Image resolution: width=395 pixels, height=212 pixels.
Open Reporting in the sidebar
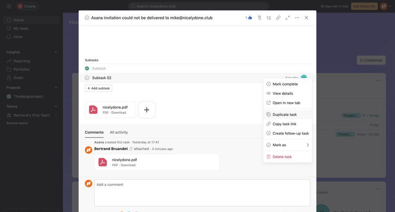[x=31, y=61]
